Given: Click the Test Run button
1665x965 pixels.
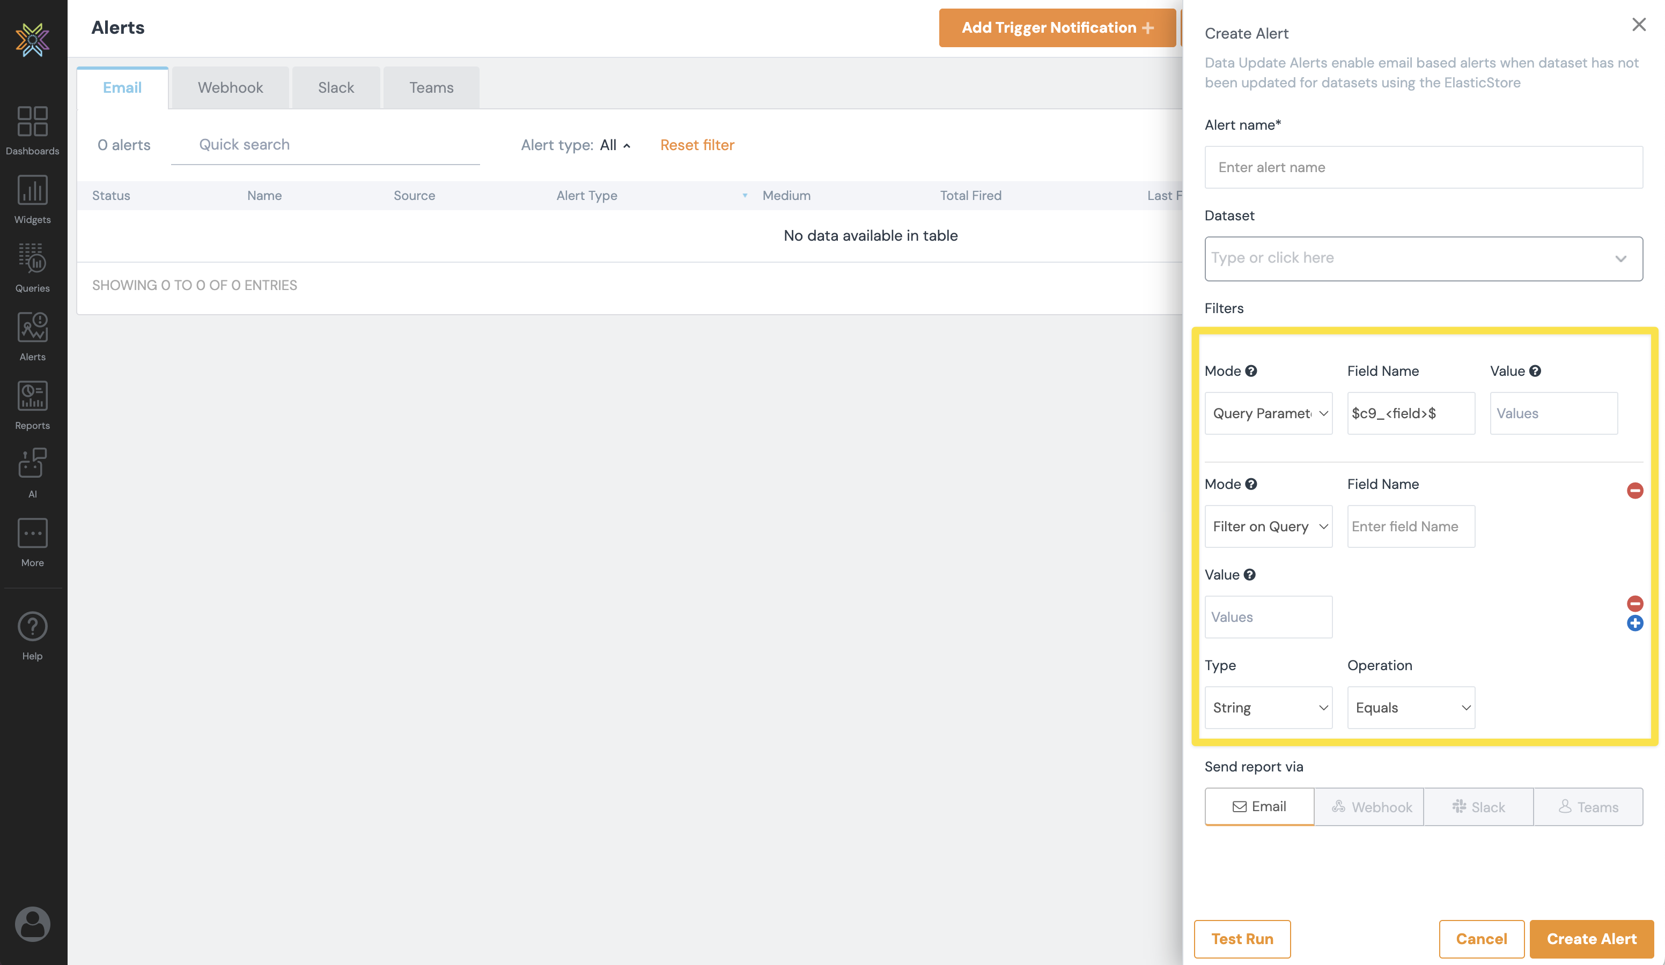Looking at the screenshot, I should click(1241, 939).
